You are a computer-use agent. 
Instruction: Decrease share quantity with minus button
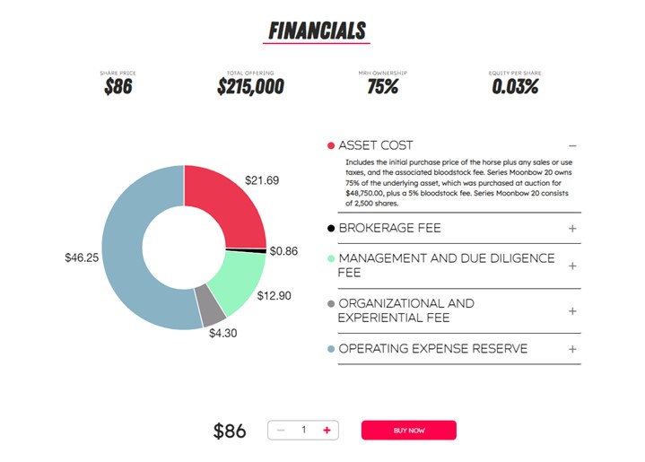[x=281, y=431]
